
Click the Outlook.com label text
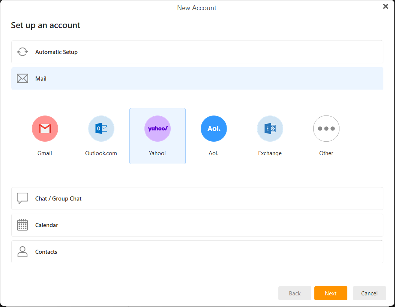(101, 153)
